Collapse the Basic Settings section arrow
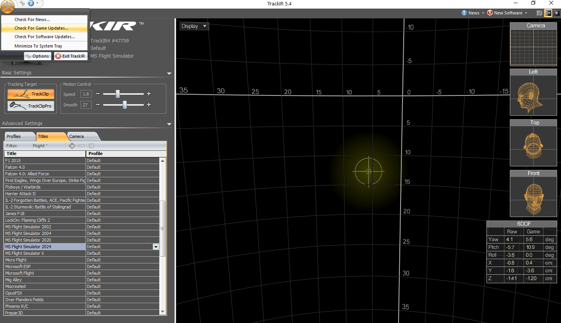 click(169, 73)
